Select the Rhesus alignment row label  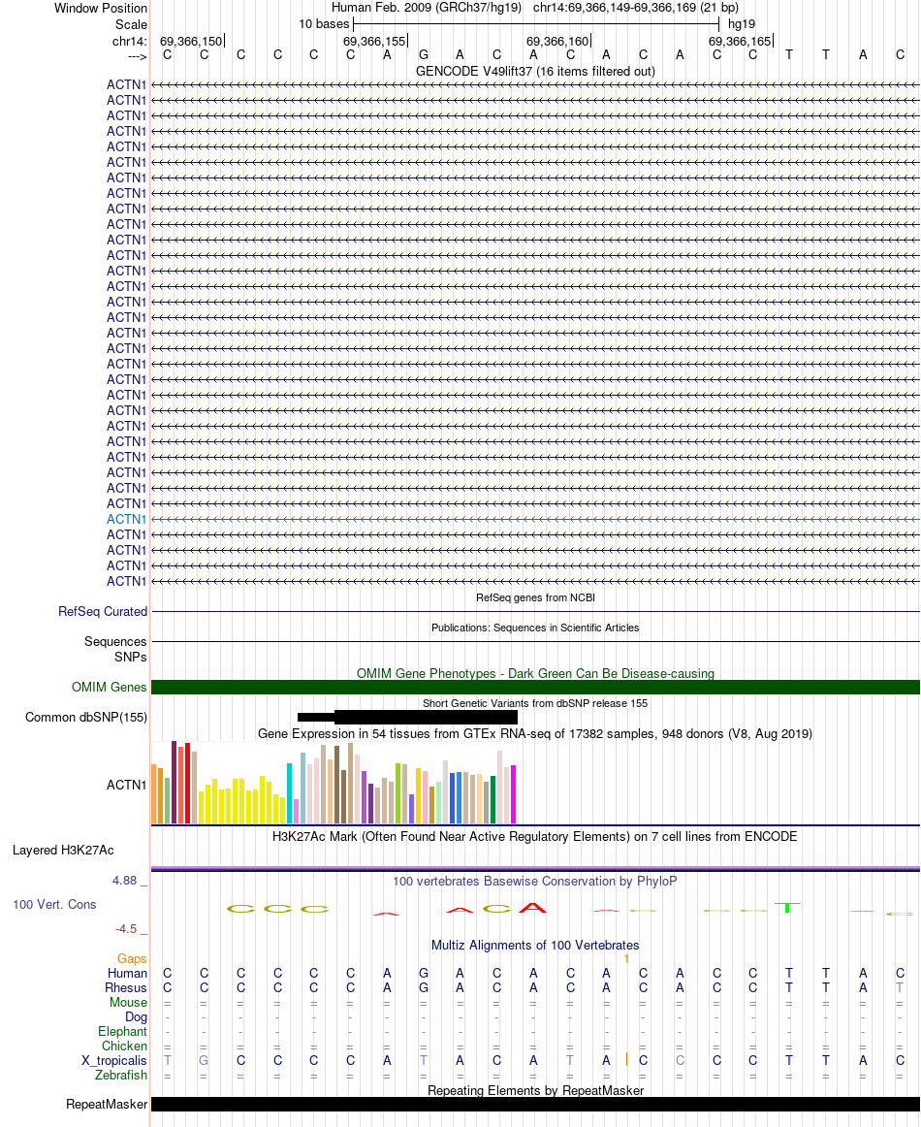[126, 987]
